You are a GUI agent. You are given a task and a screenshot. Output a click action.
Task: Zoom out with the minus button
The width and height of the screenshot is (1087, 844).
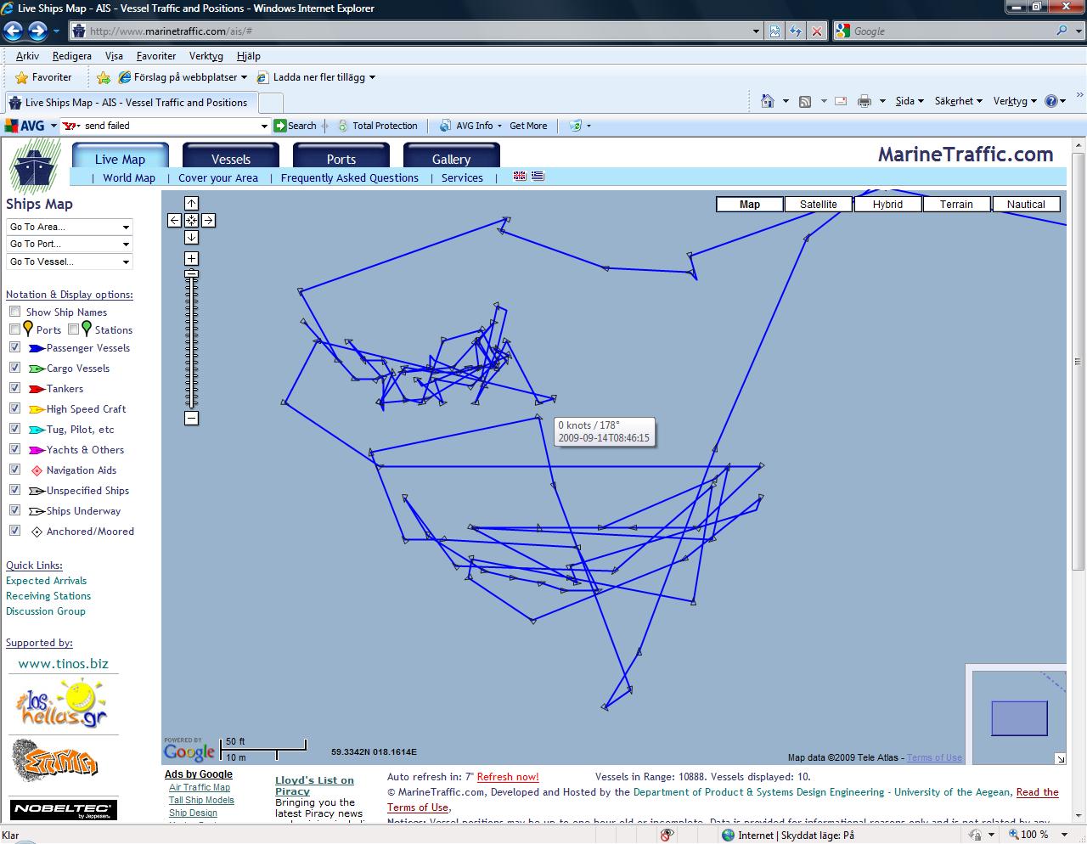191,418
